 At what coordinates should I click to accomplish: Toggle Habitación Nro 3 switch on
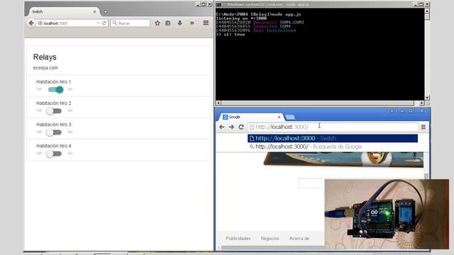tap(54, 132)
